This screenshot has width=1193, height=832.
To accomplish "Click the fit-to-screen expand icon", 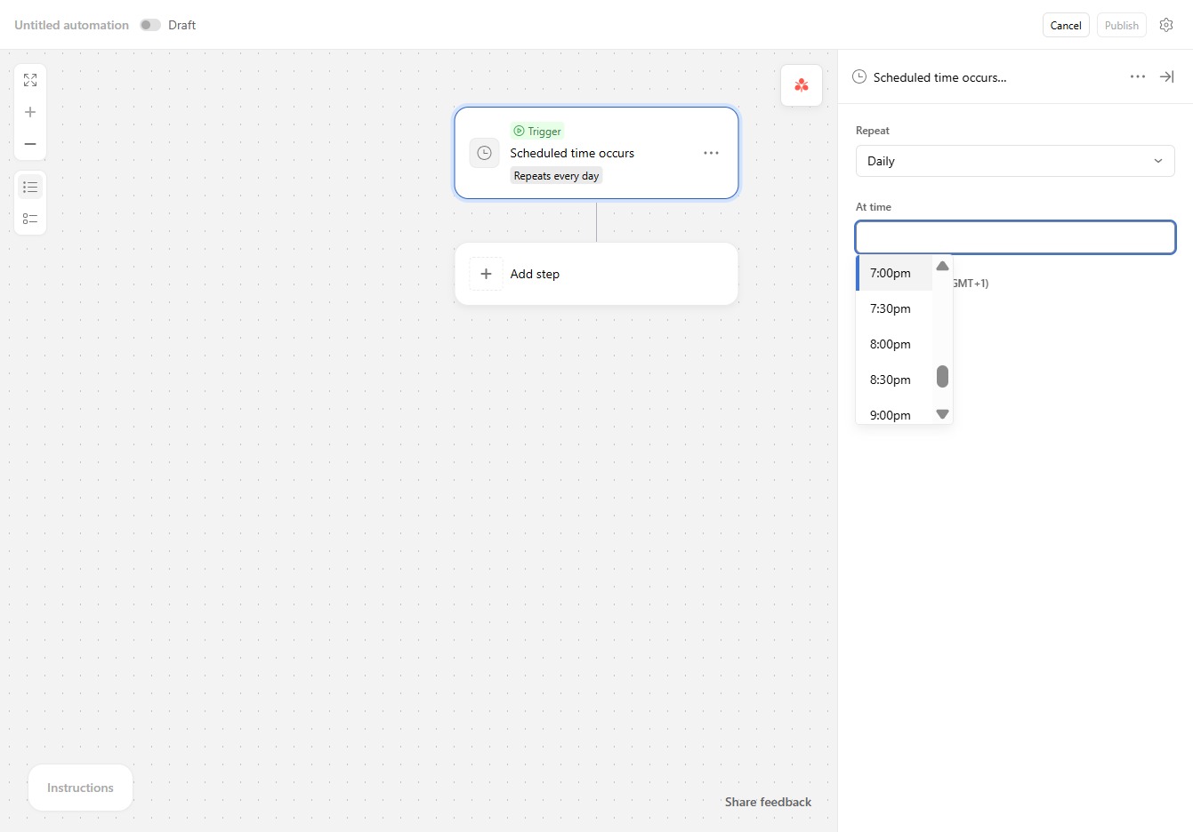I will [x=30, y=80].
